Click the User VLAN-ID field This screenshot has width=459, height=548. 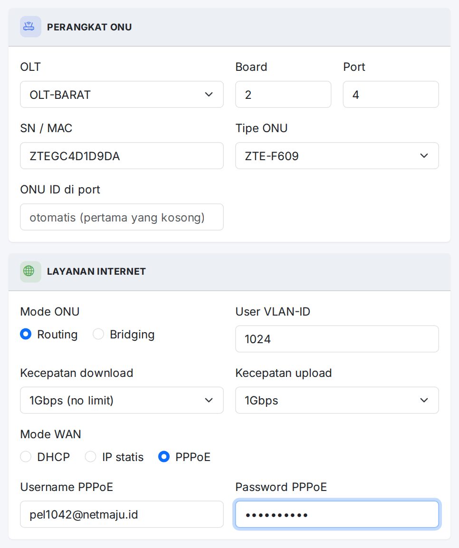pyautogui.click(x=337, y=339)
